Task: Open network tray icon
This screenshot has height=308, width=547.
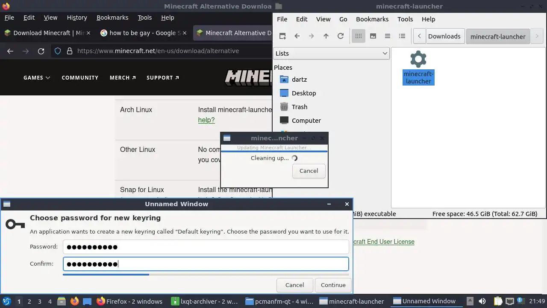Action: click(509, 301)
